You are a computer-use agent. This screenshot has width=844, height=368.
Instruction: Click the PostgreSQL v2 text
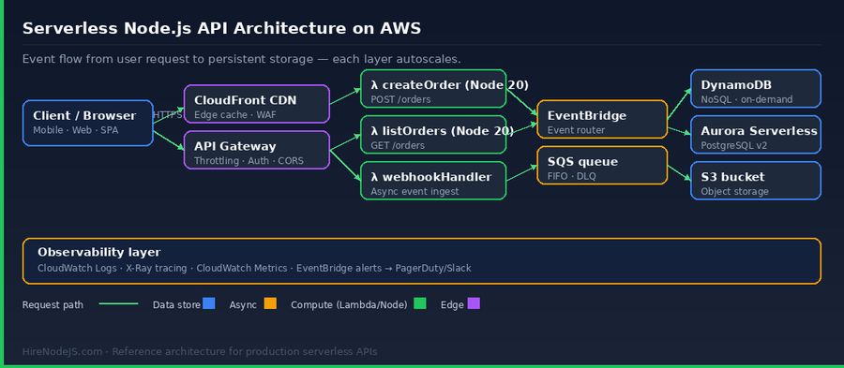(x=734, y=145)
